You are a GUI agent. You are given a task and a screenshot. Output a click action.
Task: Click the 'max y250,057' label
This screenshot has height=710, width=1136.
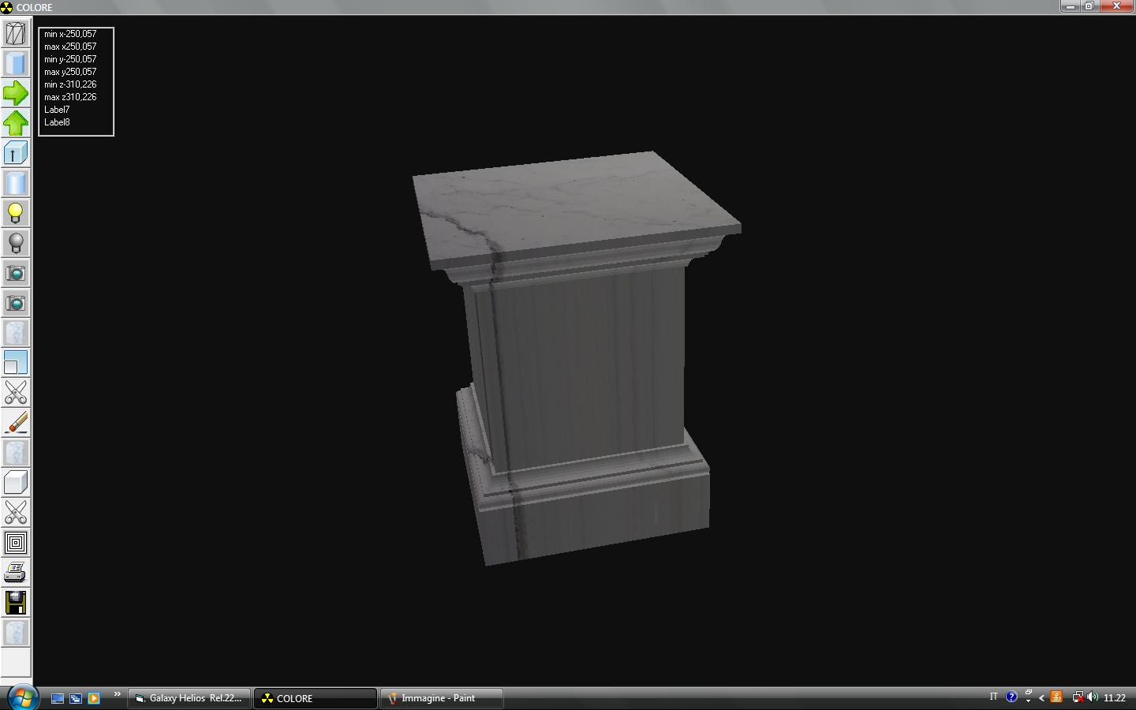click(70, 72)
